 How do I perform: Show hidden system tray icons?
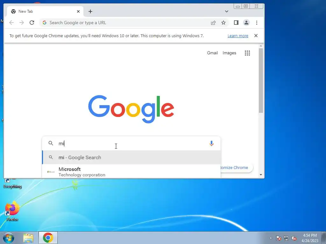[x=271, y=238]
